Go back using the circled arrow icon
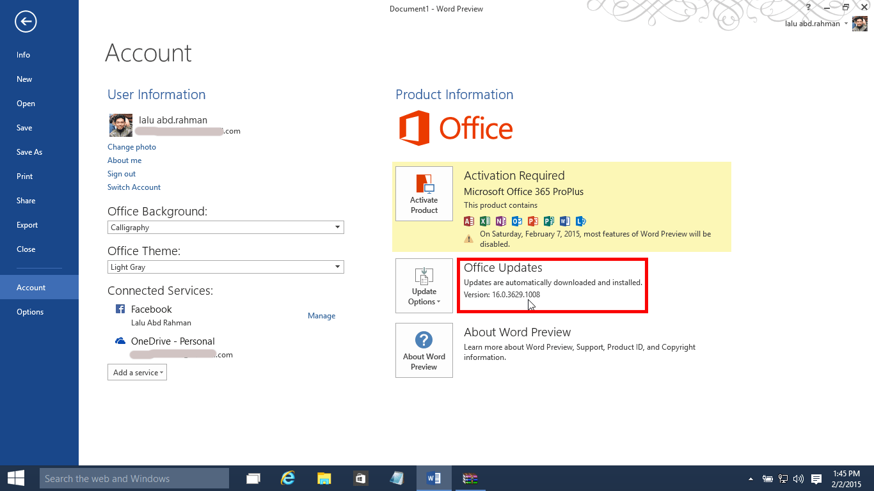This screenshot has height=491, width=874. pyautogui.click(x=26, y=22)
